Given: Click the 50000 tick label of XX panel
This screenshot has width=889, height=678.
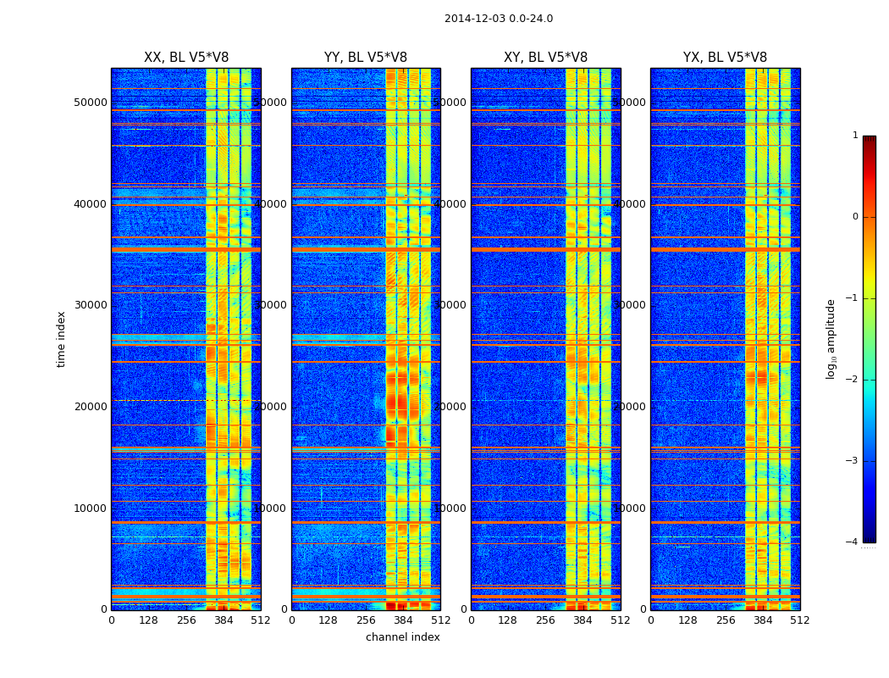Looking at the screenshot, I should (x=90, y=103).
